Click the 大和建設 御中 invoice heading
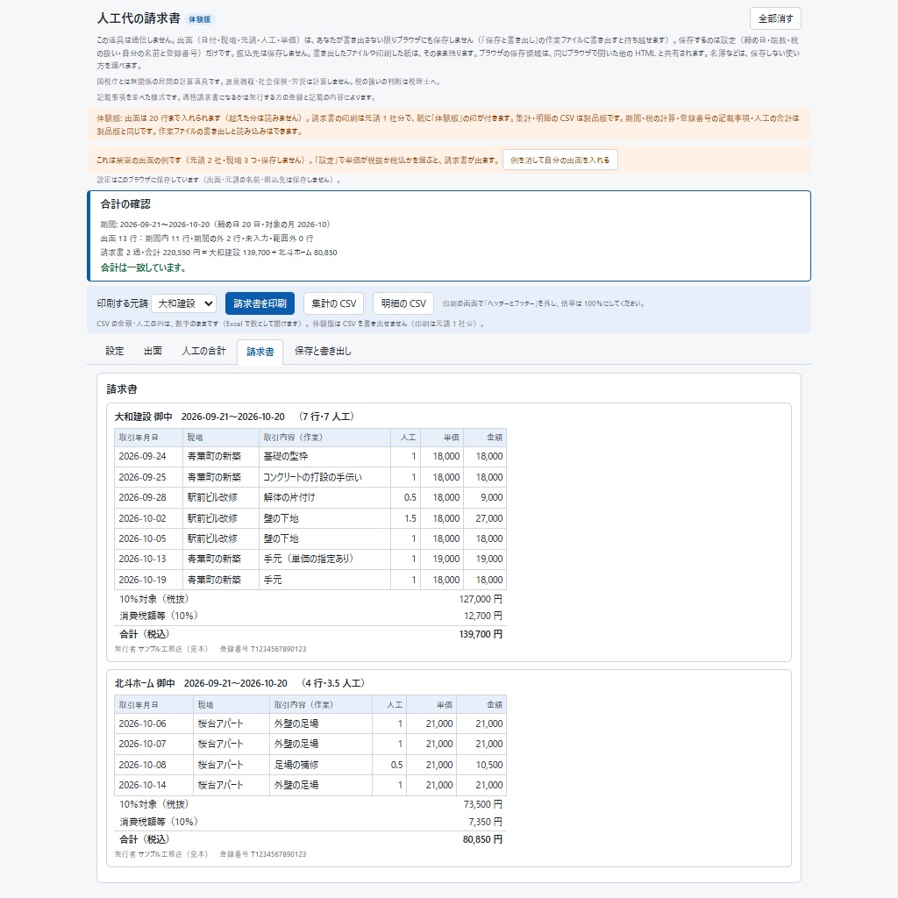898x898 pixels. [x=143, y=417]
